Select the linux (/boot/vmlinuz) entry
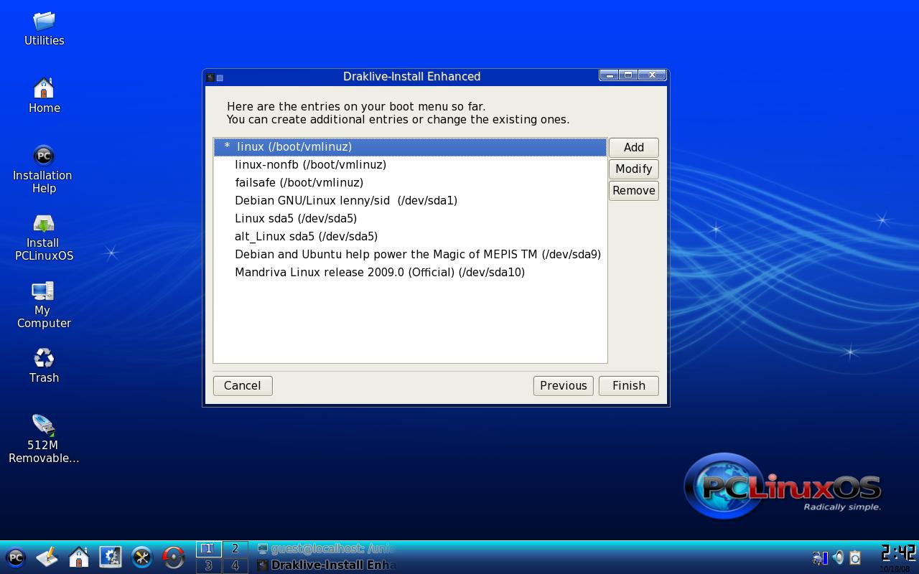Viewport: 919px width, 574px height. pyautogui.click(x=410, y=147)
